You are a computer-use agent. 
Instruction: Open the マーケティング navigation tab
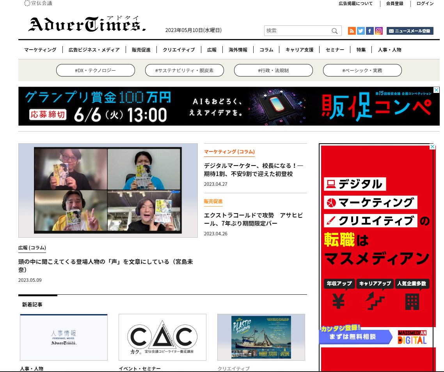click(39, 50)
